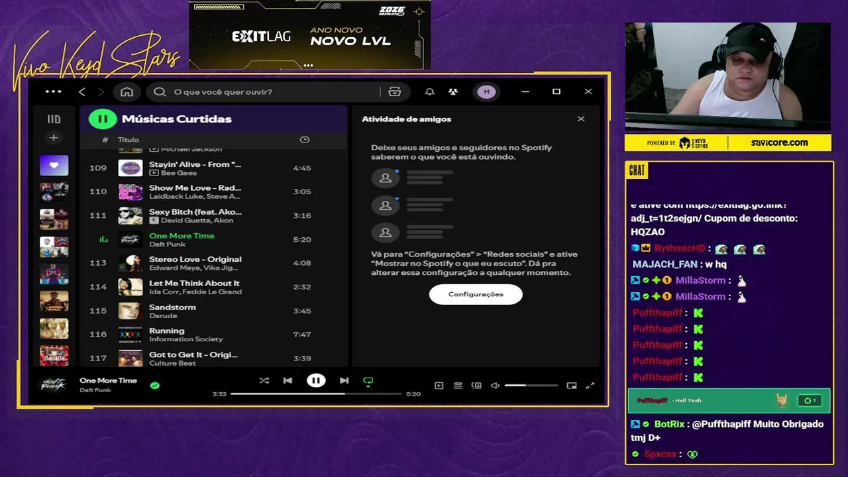
Task: Toggle the friend activity icon
Action: [452, 91]
